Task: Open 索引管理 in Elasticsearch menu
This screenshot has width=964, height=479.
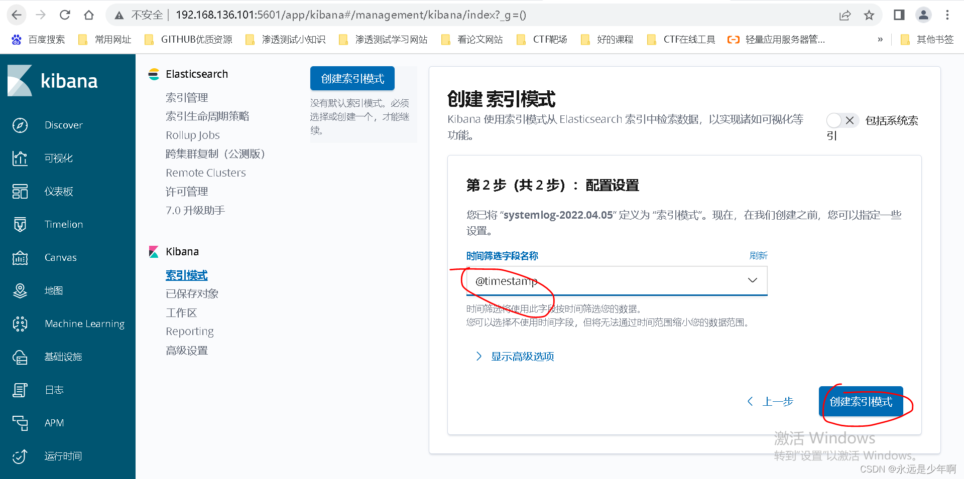Action: click(187, 97)
